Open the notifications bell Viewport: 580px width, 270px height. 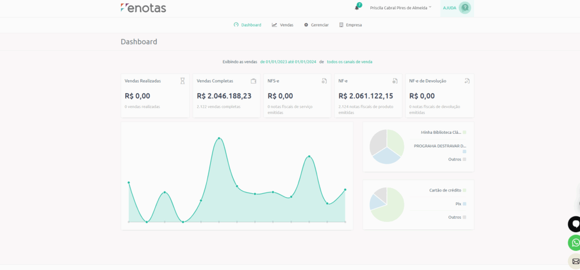[x=357, y=8]
